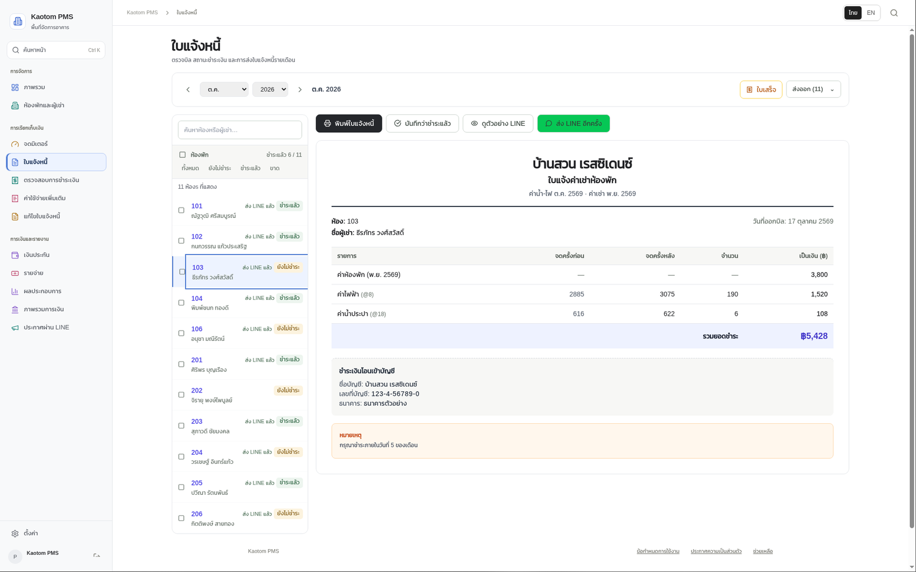916x572 pixels.
Task: Filter room list by ทั้งหมด tab
Action: pyautogui.click(x=190, y=168)
